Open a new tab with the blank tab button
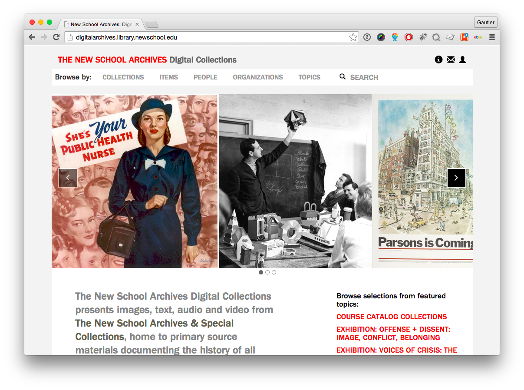Viewport: 524px width, 390px height. [x=152, y=24]
